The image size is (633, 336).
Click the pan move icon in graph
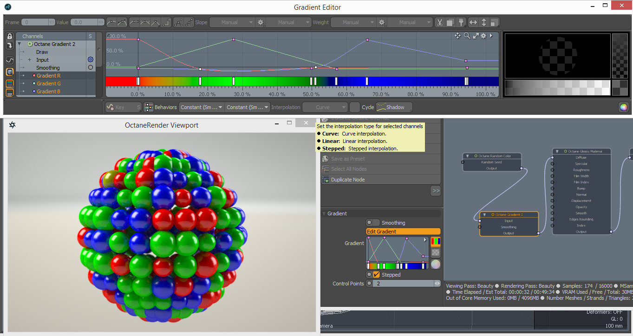457,36
